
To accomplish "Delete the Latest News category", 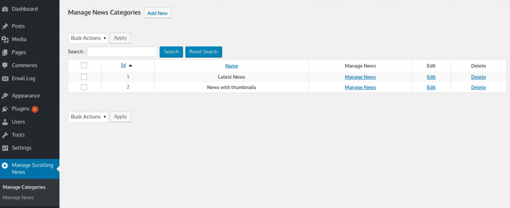I will (x=479, y=77).
